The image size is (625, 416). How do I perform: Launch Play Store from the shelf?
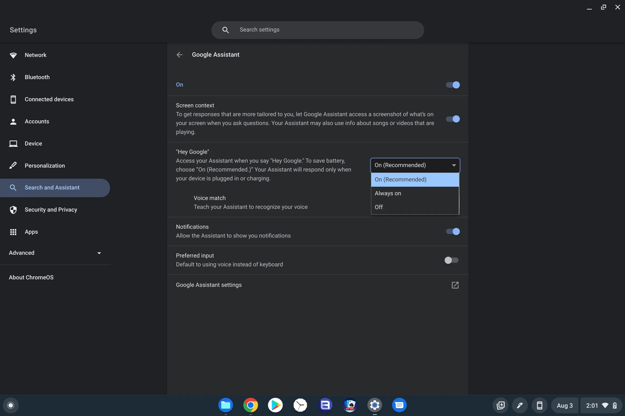click(x=275, y=405)
